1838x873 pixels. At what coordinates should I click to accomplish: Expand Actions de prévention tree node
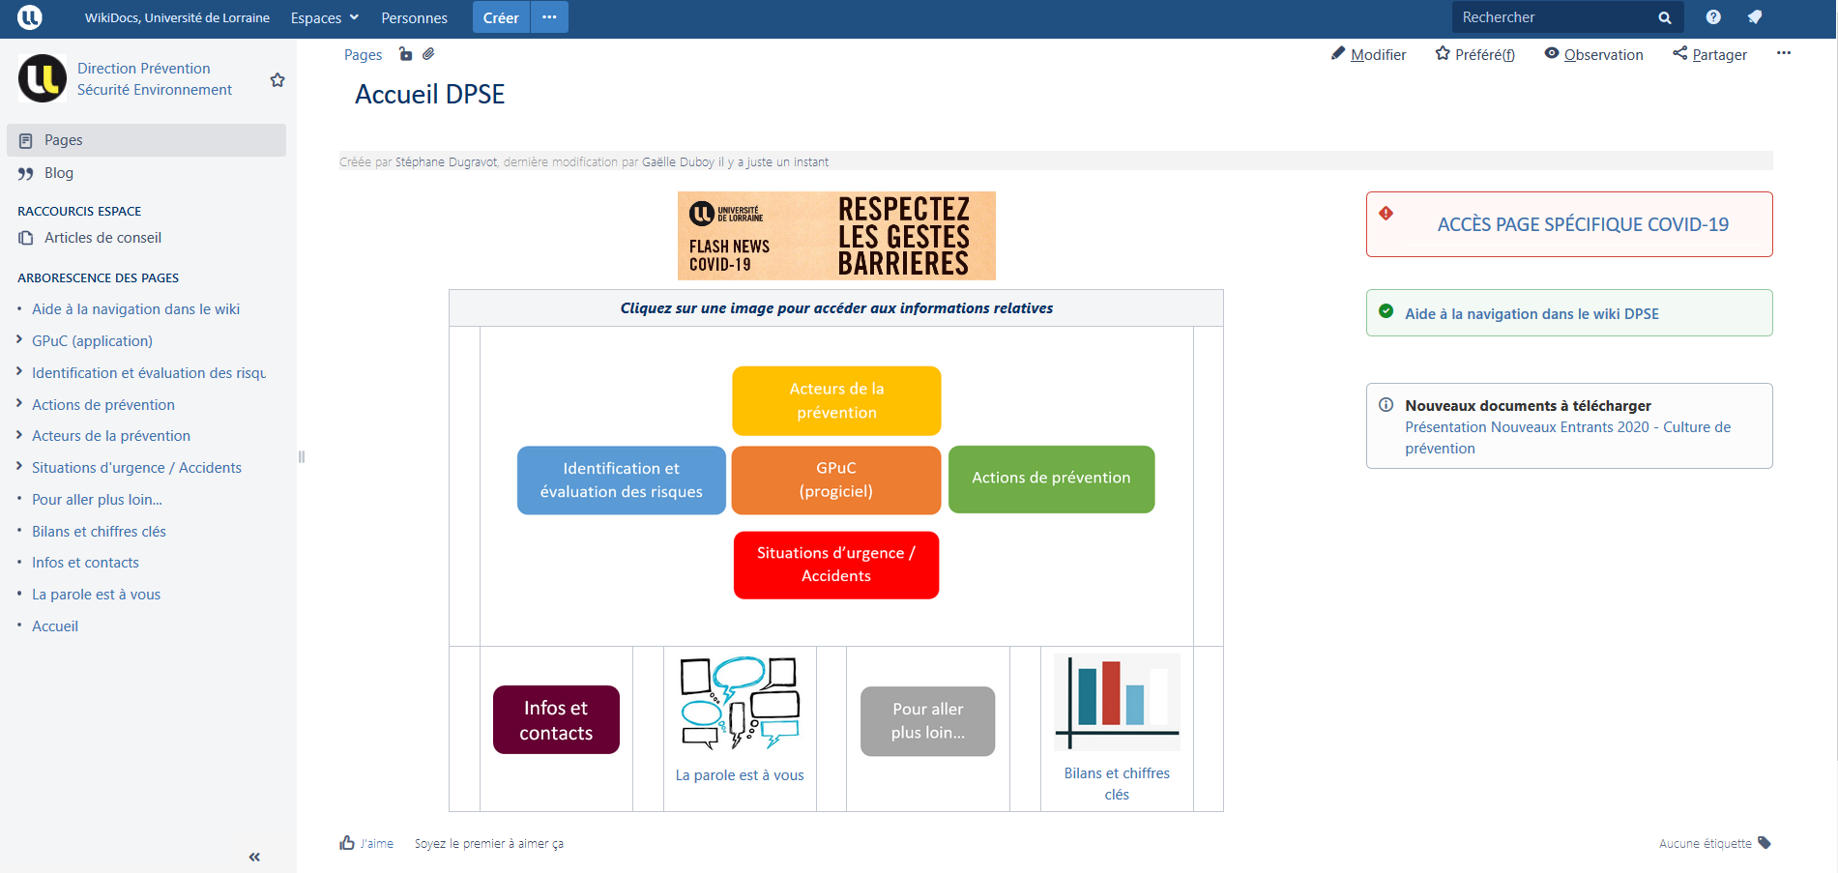(x=19, y=404)
